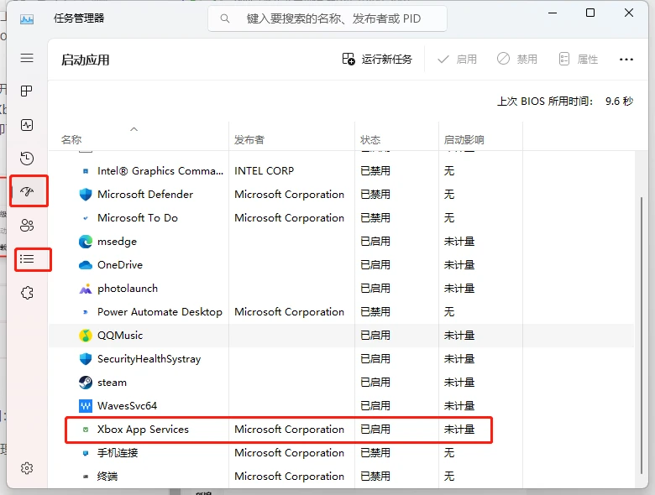The image size is (655, 495).
Task: Click the Microsoft To Do icon
Action: tap(85, 218)
